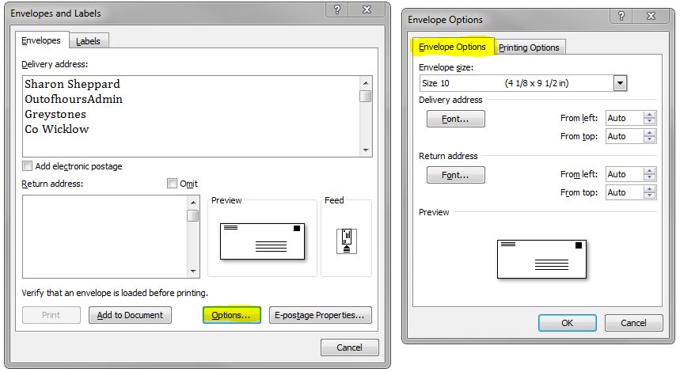Decrease Delivery address From left value

[649, 121]
